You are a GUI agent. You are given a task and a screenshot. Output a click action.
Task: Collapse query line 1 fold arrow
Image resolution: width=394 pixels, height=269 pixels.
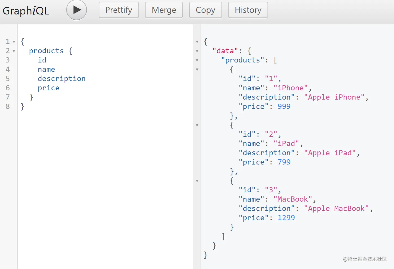[14, 42]
